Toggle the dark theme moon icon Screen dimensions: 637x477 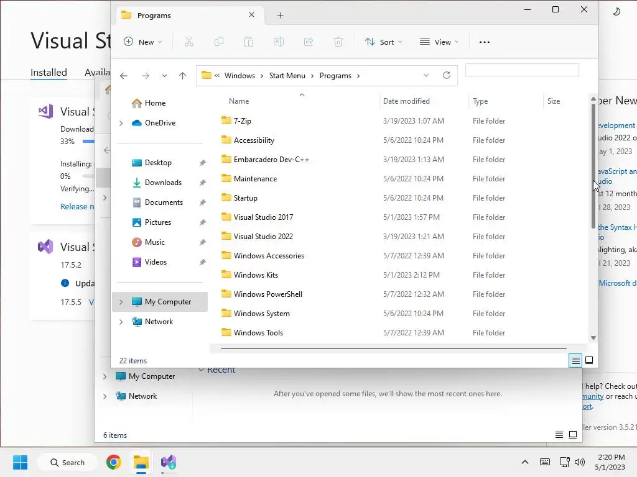click(616, 12)
